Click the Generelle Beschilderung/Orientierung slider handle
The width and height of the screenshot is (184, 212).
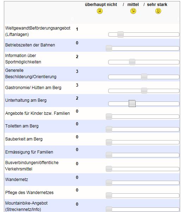tap(144, 77)
